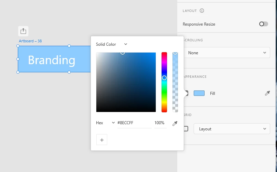This screenshot has width=277, height=172.
Task: Click the Fill label text
Action: (x=212, y=94)
